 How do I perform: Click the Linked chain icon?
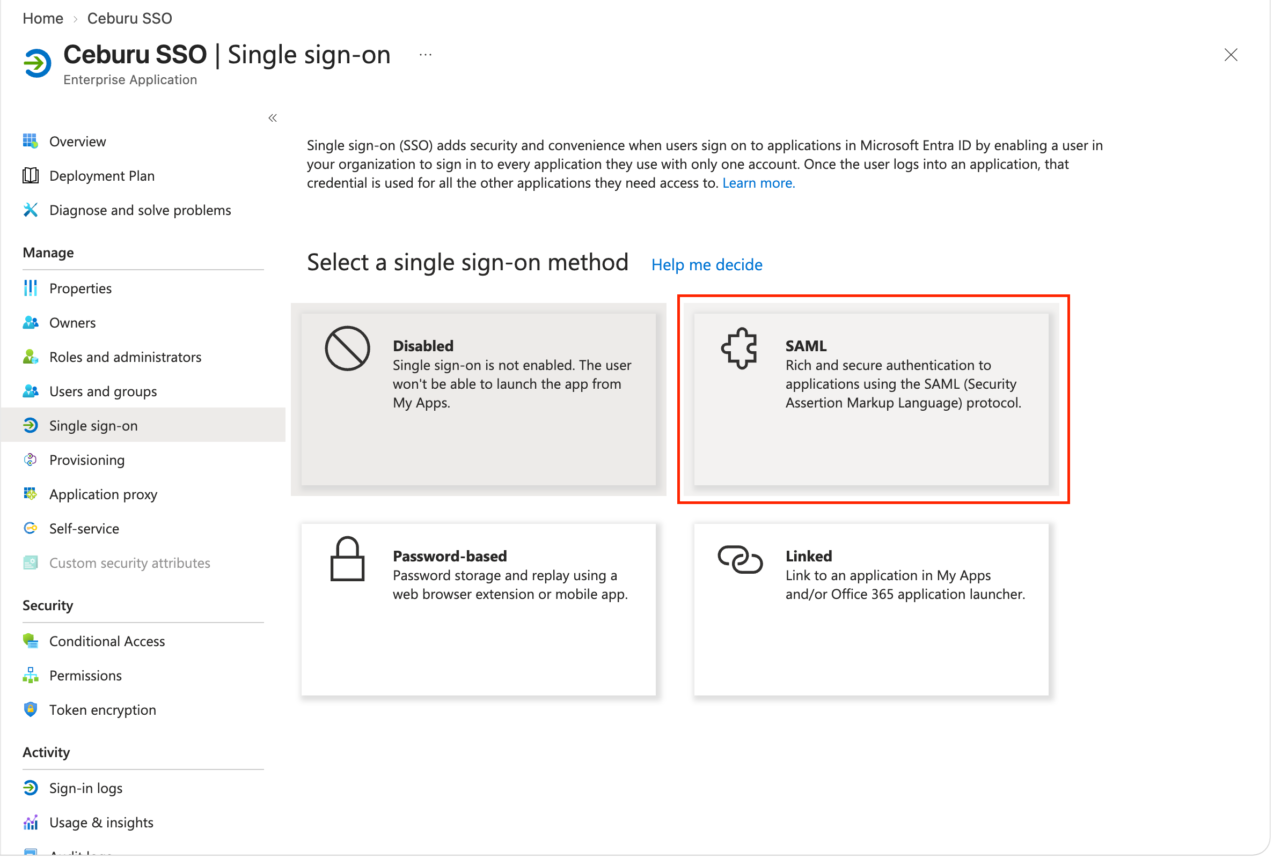(742, 560)
